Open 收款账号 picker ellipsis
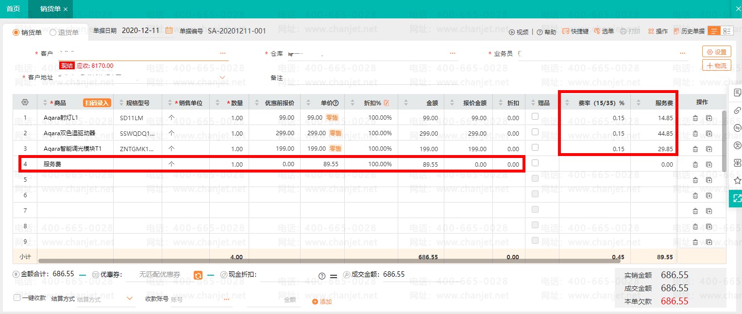 coord(226,299)
